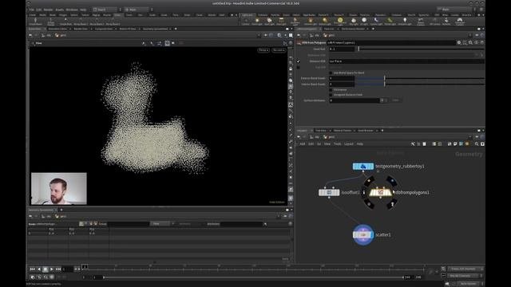Open the Persp viewport dropdown

pos(263,50)
